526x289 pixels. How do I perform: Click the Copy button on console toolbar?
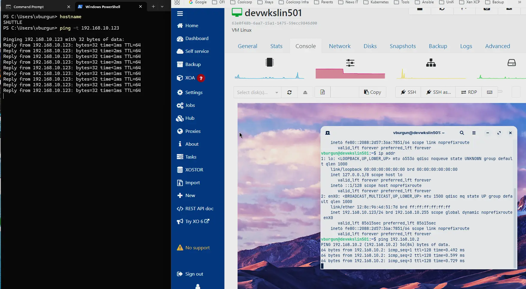coord(372,92)
